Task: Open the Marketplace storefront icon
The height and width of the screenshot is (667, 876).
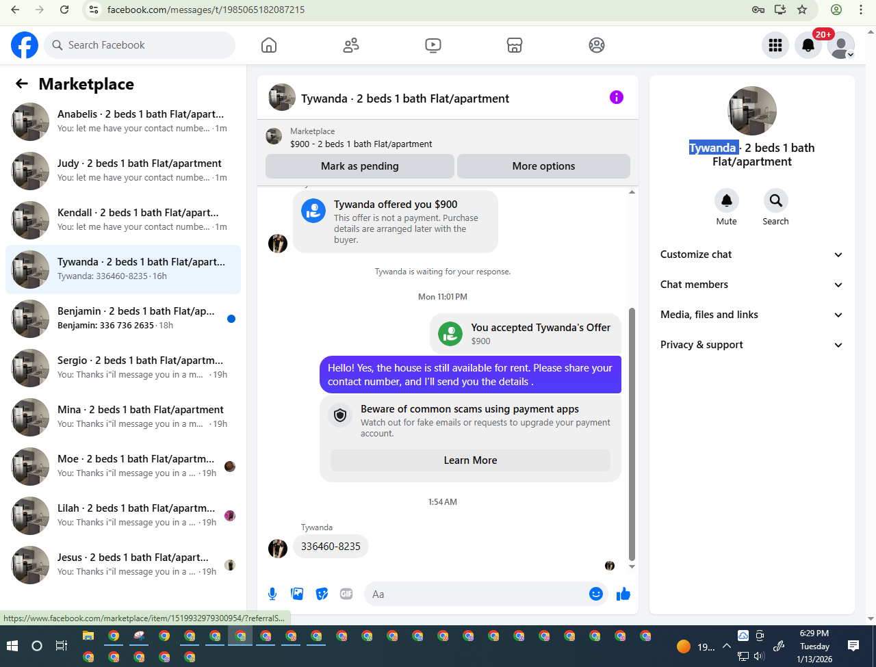Action: click(x=515, y=45)
